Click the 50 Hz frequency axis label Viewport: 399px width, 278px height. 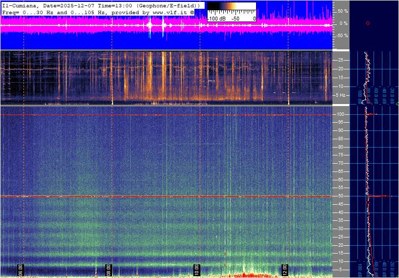340,196
